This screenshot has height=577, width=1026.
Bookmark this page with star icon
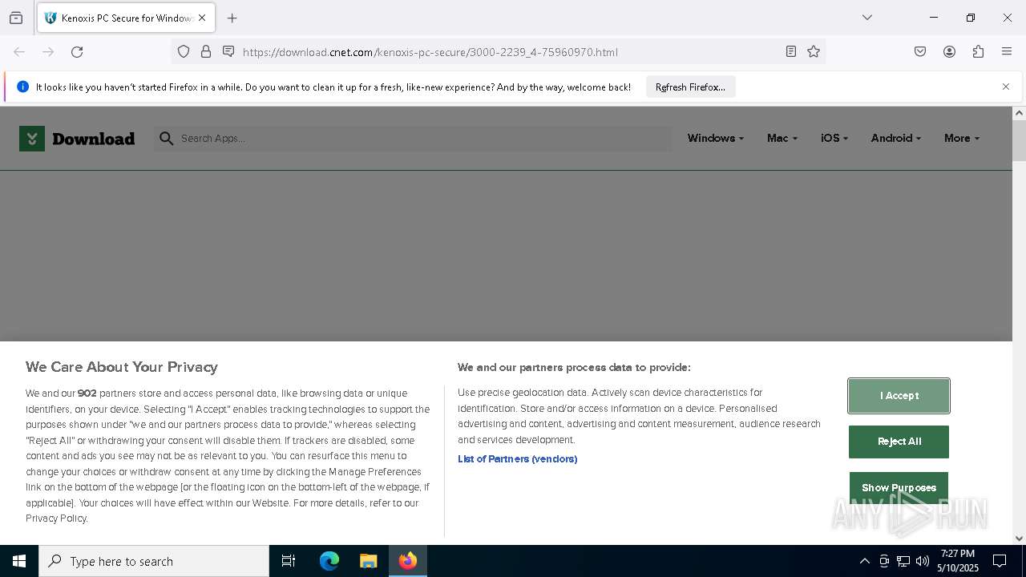pyautogui.click(x=814, y=52)
